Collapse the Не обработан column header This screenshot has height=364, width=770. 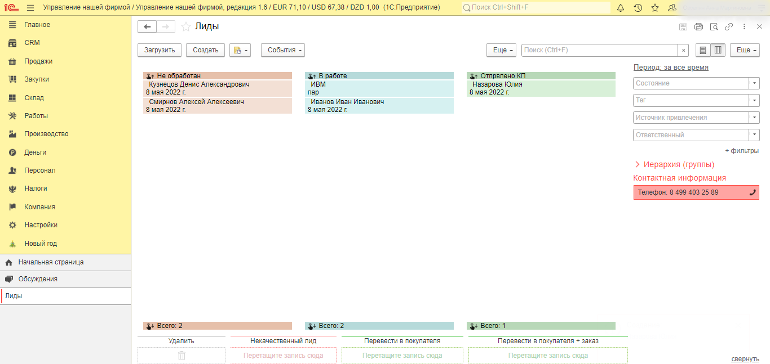click(150, 76)
